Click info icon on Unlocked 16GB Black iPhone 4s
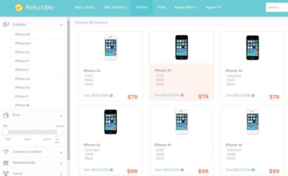Image resolution: width=288 pixels, height=176 pixels. tap(253, 96)
